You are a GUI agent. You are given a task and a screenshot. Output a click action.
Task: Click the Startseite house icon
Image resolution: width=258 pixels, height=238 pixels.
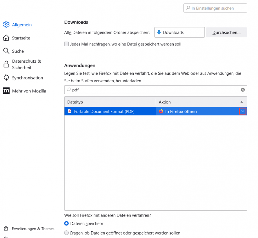(x=6, y=38)
